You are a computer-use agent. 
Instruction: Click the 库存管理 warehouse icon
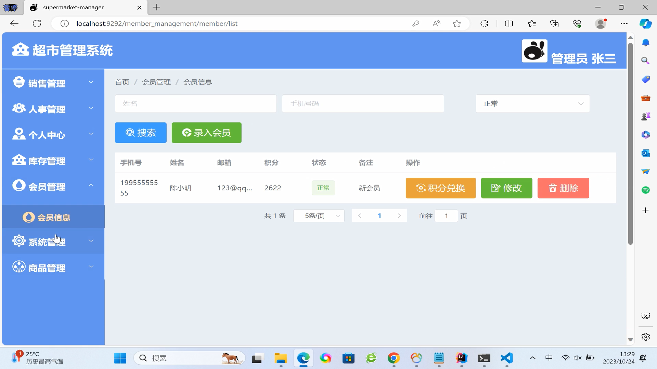click(19, 160)
